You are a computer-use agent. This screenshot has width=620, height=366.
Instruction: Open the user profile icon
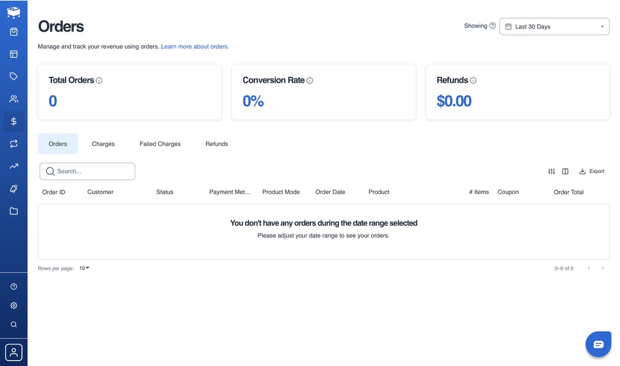[13, 352]
